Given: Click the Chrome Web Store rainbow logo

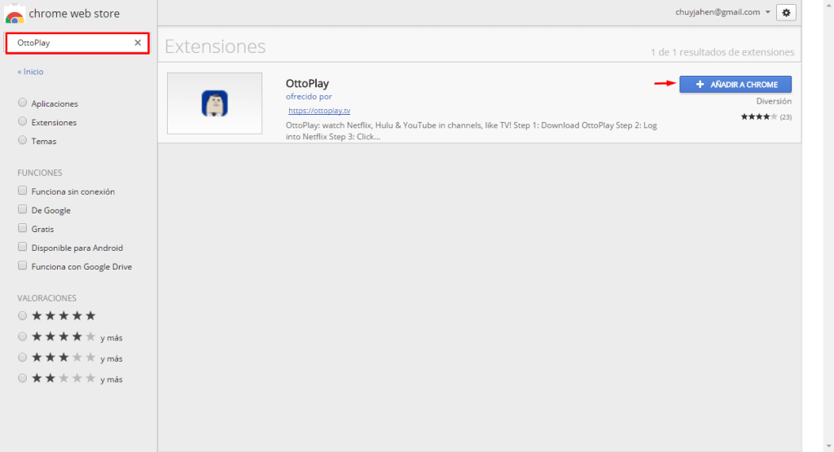Looking at the screenshot, I should point(15,15).
